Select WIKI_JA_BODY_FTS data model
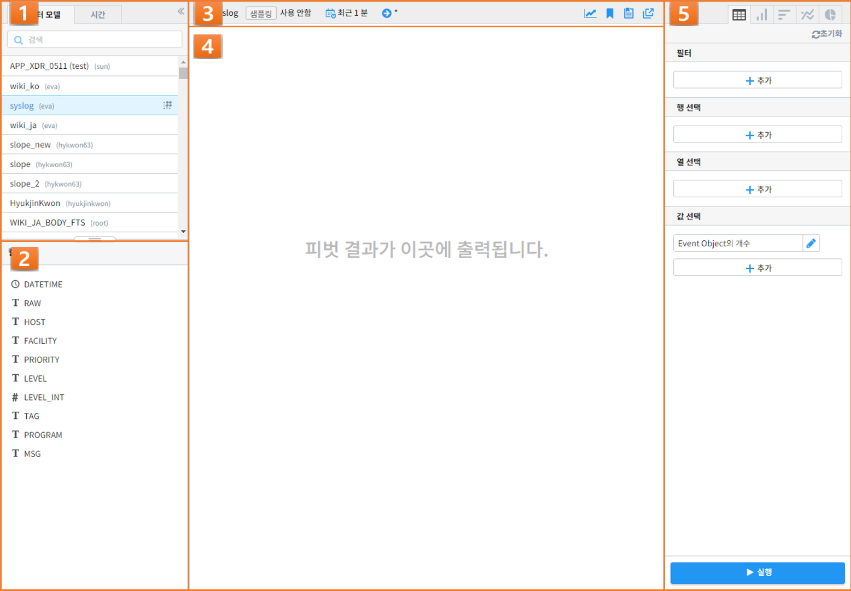This screenshot has height=591, width=851. click(90, 222)
